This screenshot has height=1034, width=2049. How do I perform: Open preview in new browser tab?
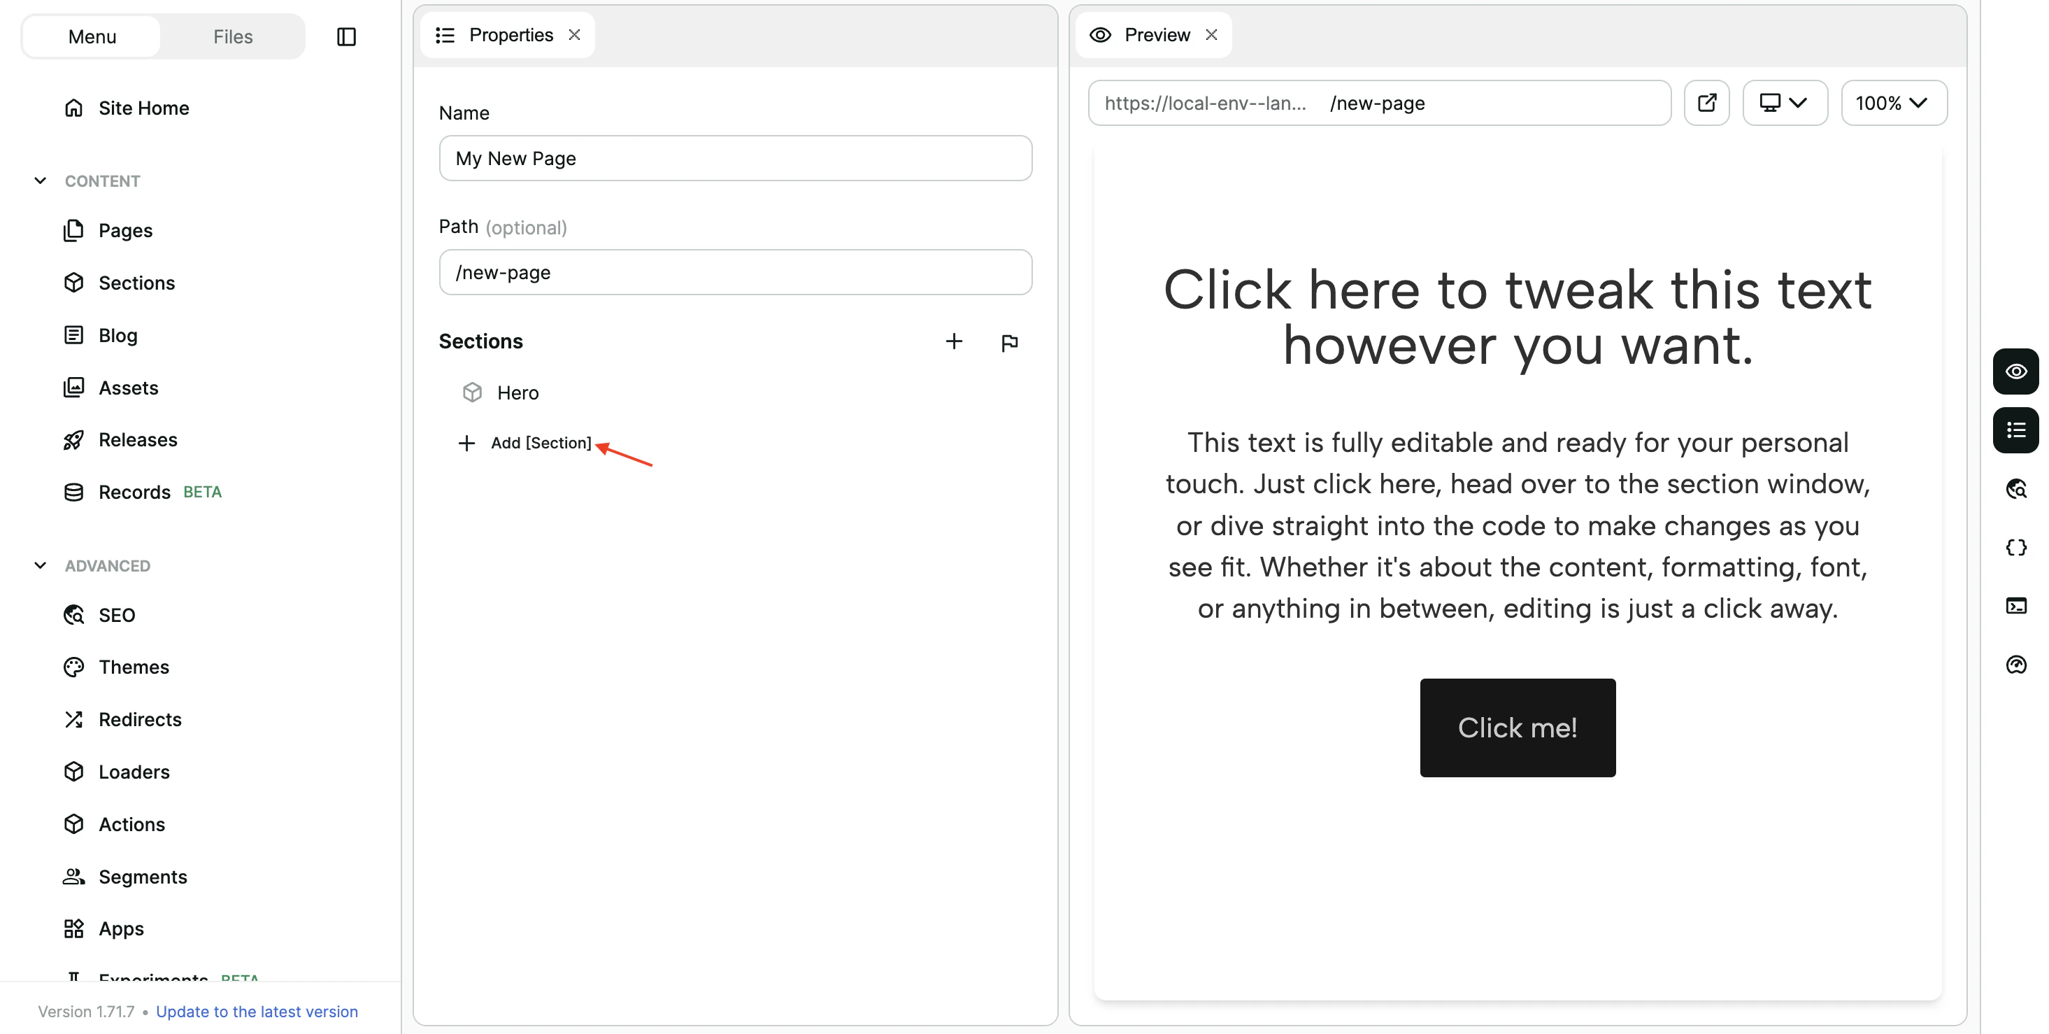point(1707,103)
